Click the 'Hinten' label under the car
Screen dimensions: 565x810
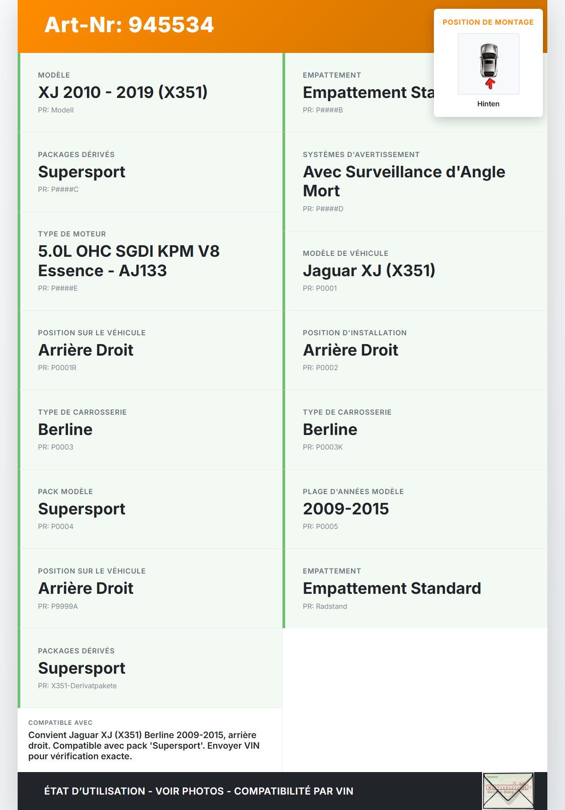488,104
